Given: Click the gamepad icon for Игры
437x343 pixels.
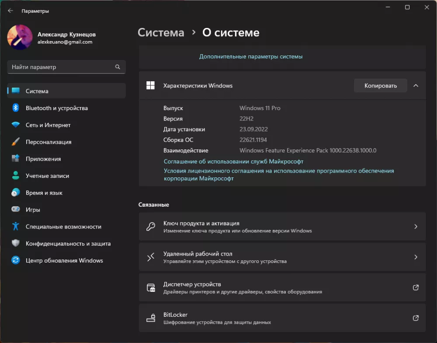Looking at the screenshot, I should click(x=16, y=210).
